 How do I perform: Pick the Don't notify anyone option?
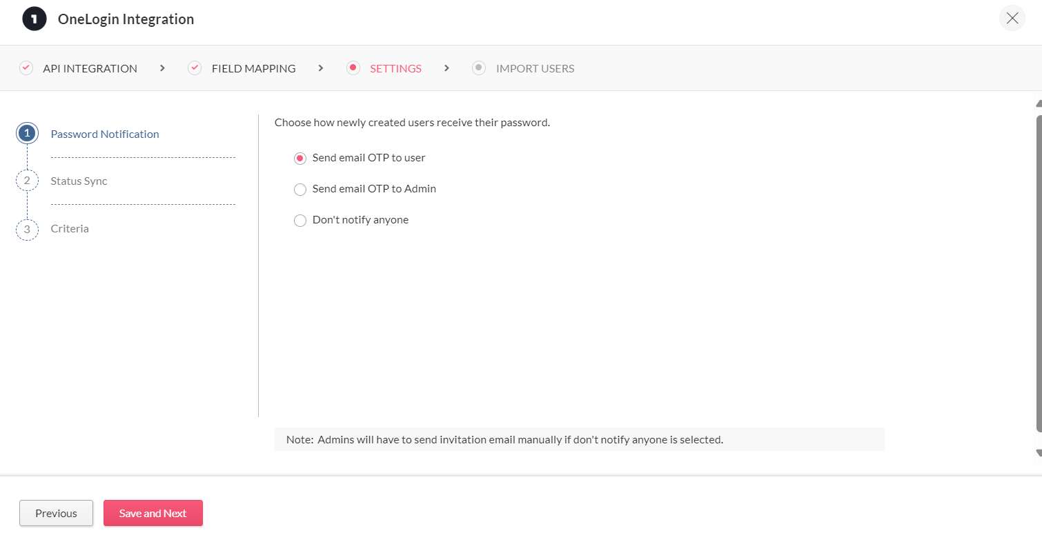(x=300, y=221)
